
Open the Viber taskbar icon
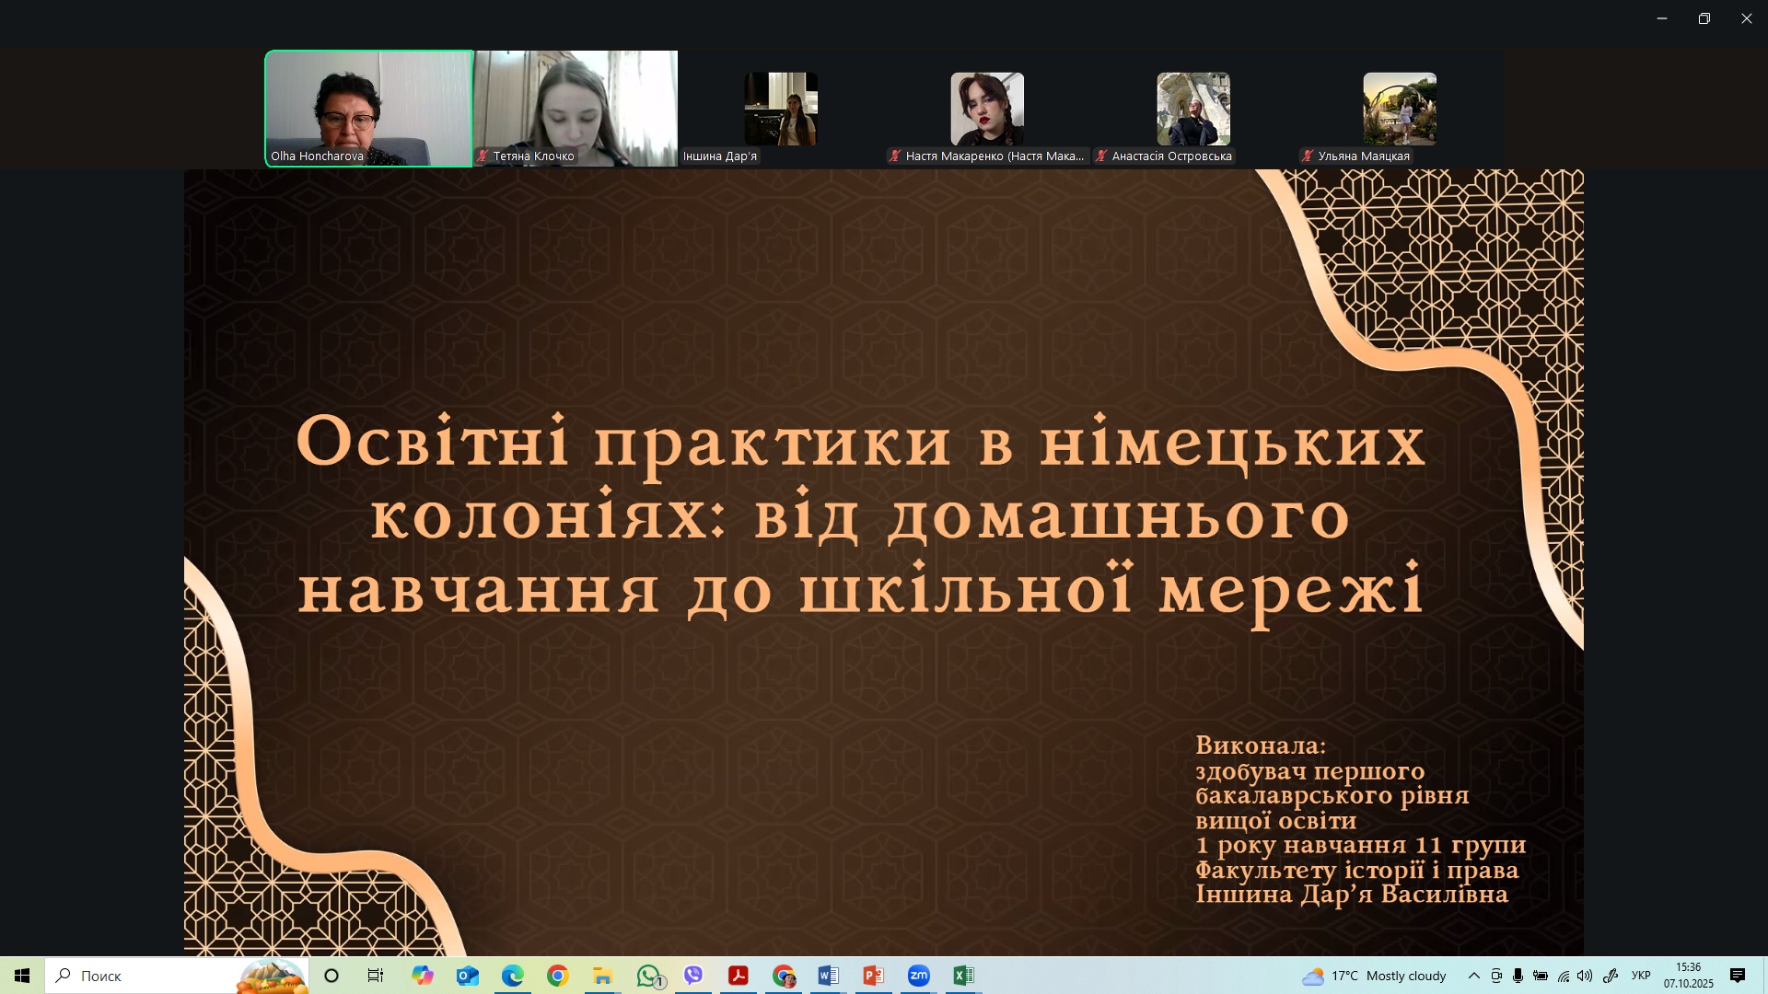pos(693,976)
